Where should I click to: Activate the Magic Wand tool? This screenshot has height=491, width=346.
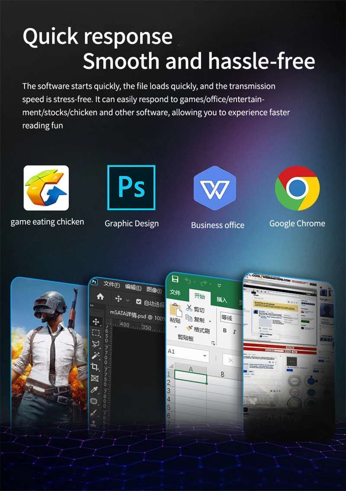coord(96,356)
